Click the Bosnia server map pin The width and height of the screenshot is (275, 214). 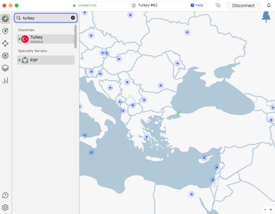tap(110, 88)
